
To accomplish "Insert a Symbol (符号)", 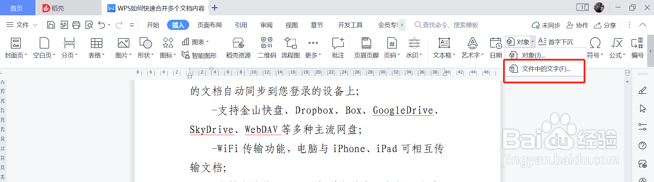I will pos(595,48).
